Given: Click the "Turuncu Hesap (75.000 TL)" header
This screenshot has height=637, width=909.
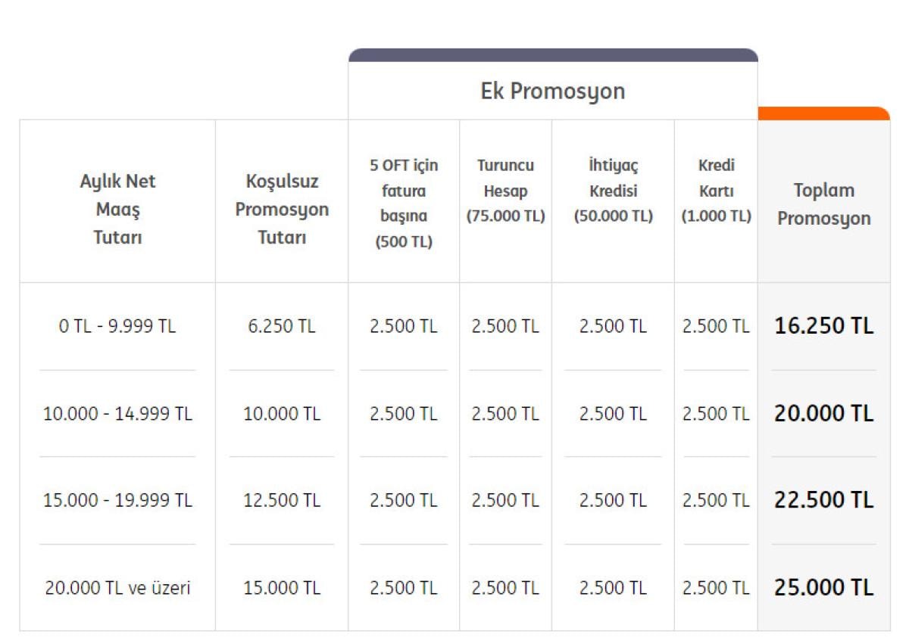Looking at the screenshot, I should [505, 191].
